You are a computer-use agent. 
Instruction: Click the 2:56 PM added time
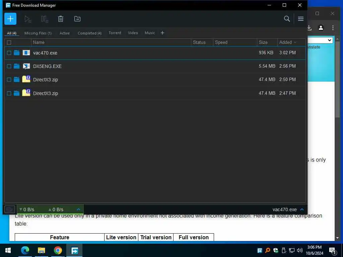[287, 66]
